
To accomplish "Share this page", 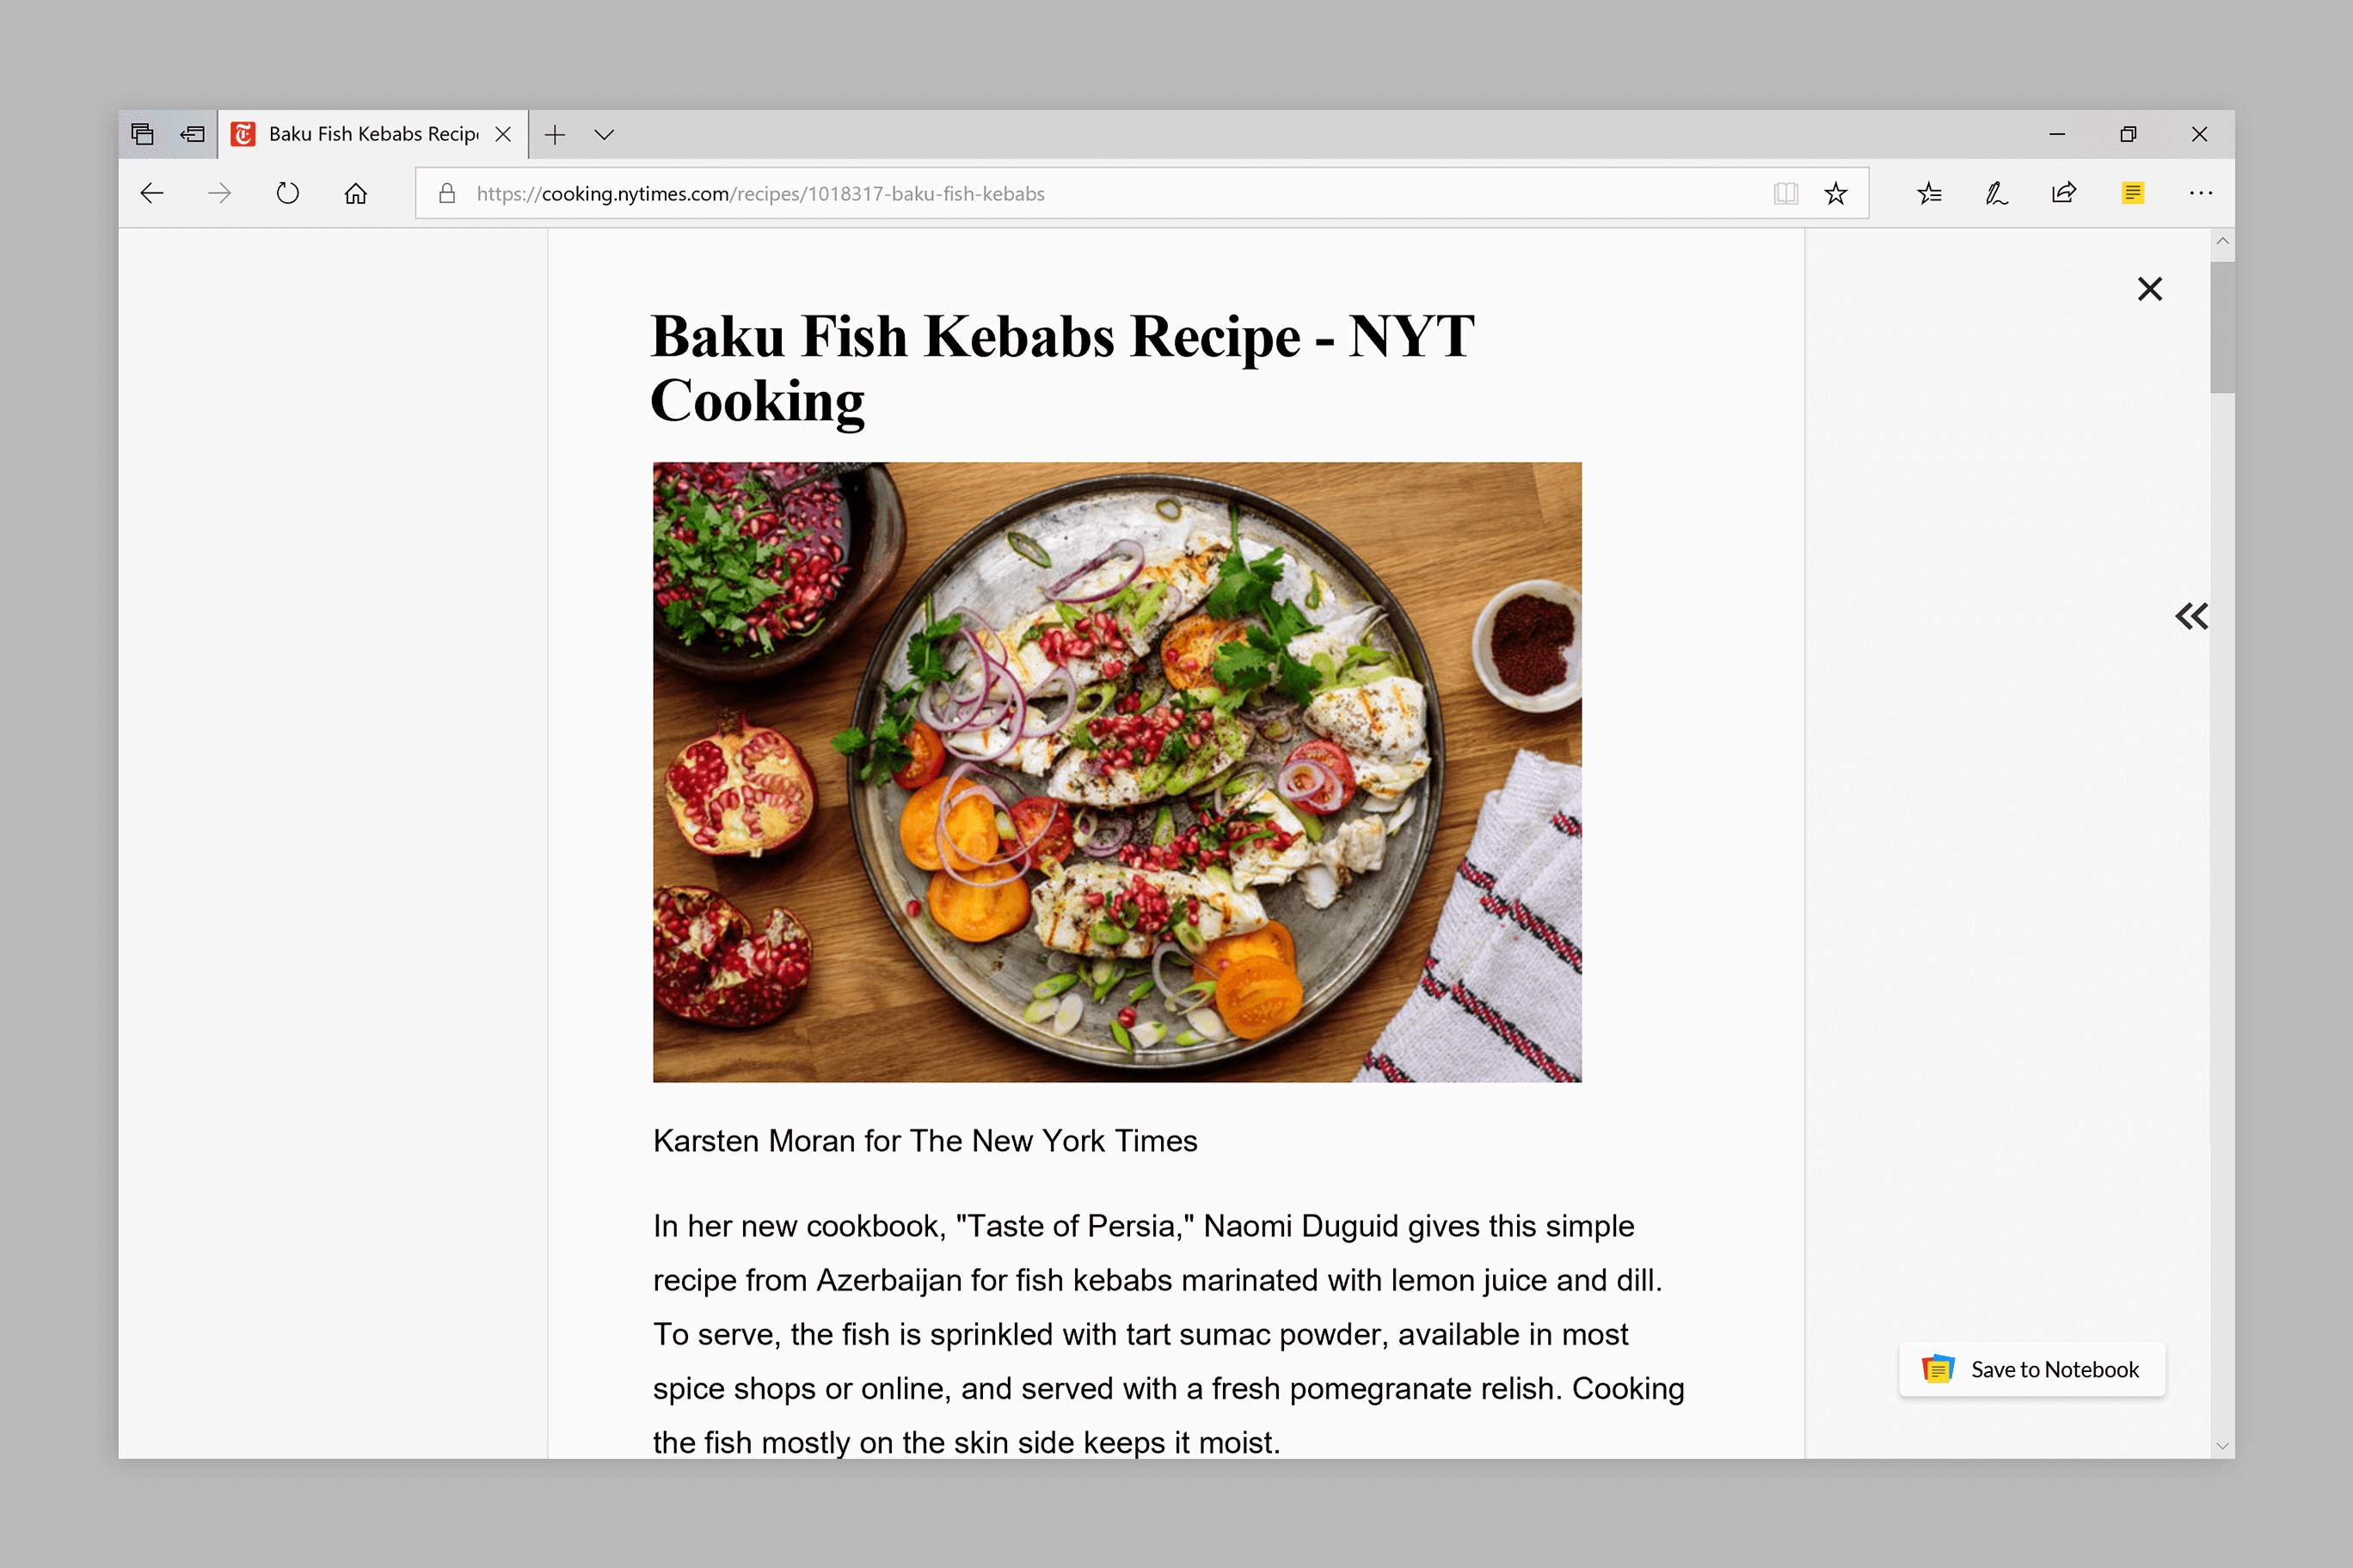I will [x=2064, y=192].
